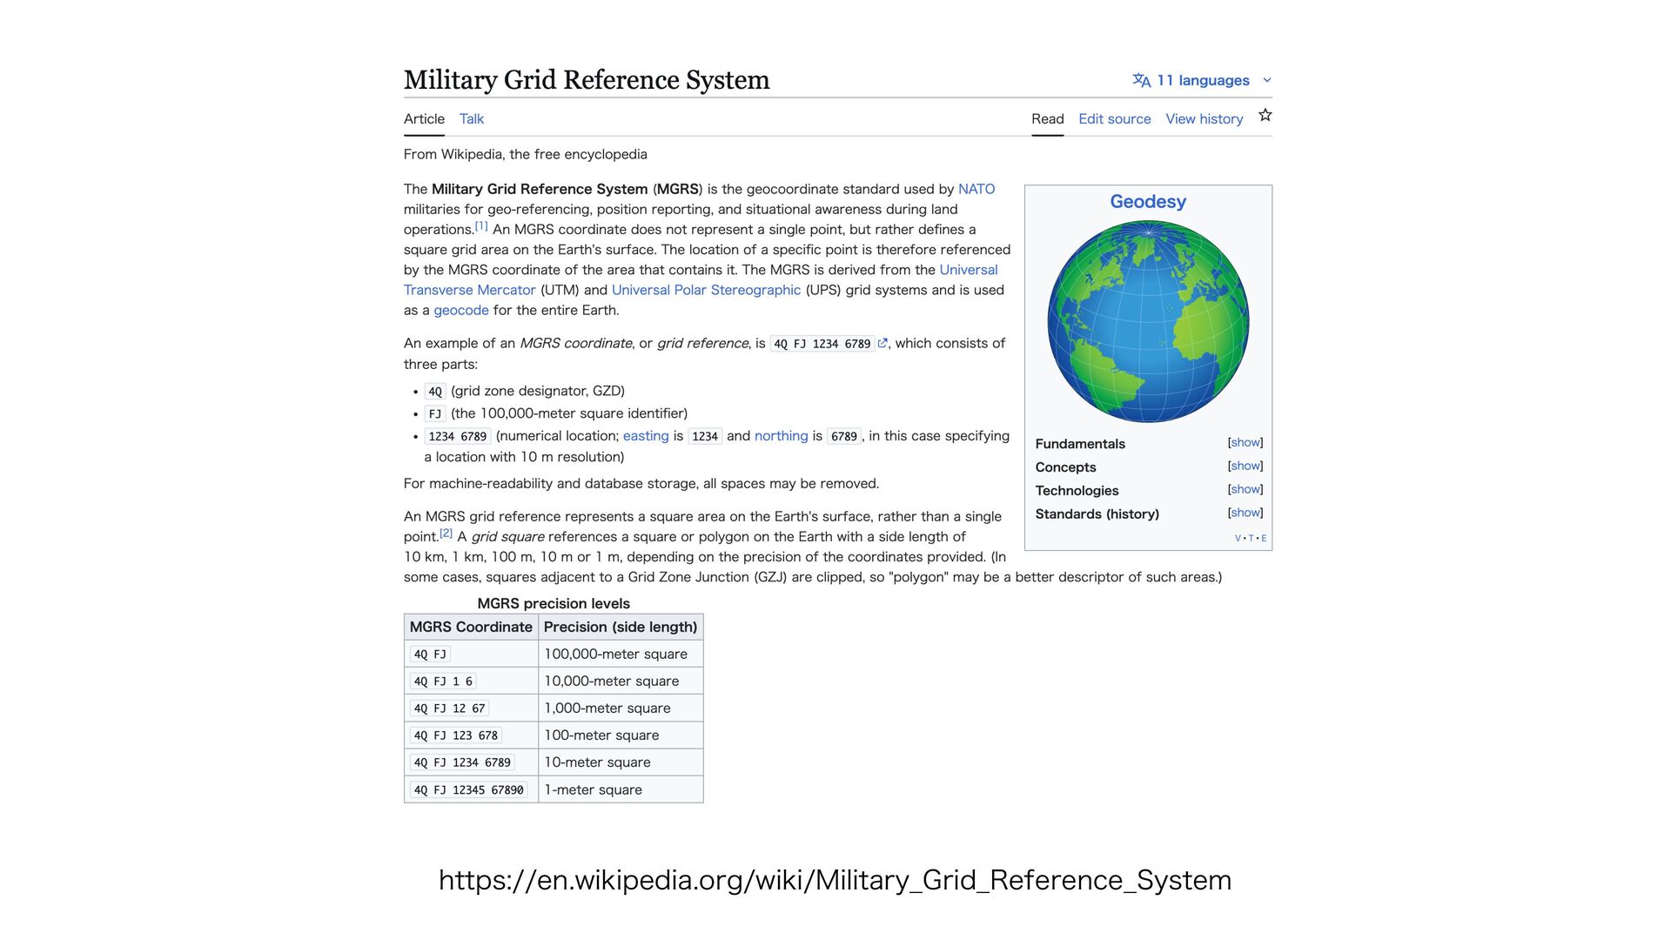Select the Read tab

pyautogui.click(x=1048, y=119)
